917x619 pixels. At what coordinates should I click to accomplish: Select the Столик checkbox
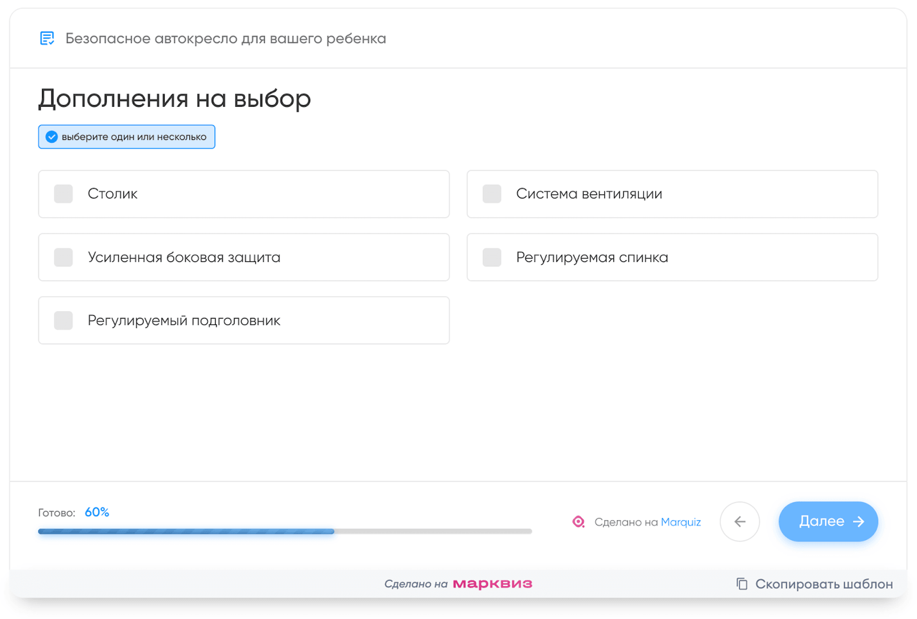pyautogui.click(x=63, y=194)
